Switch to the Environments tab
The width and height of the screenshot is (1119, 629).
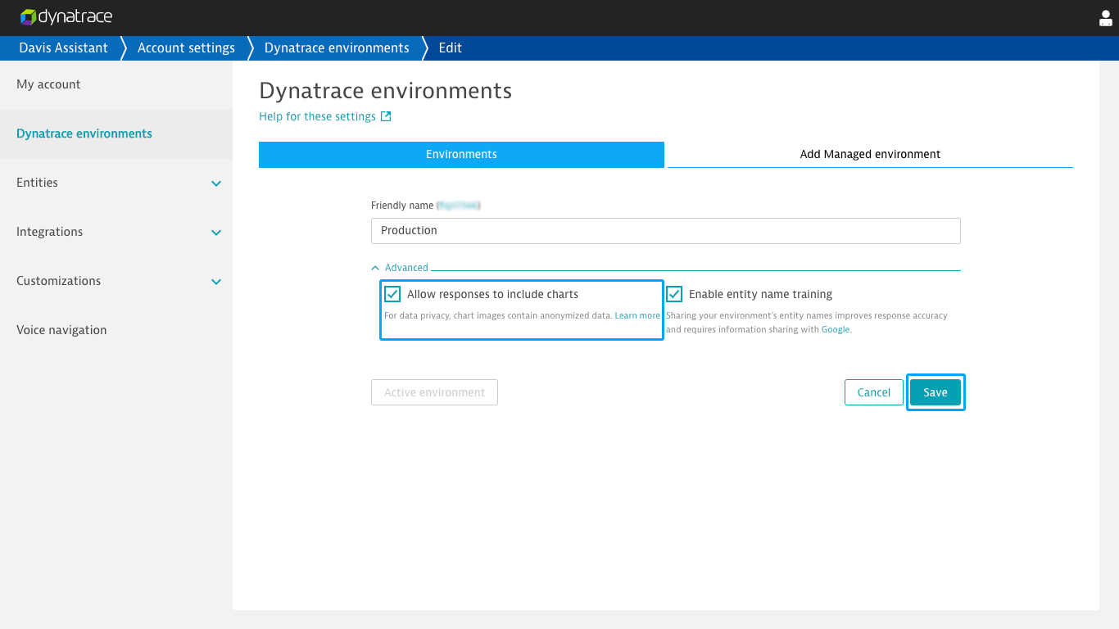coord(461,154)
